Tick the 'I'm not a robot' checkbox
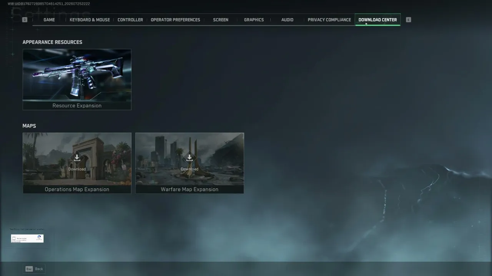Image resolution: width=492 pixels, height=276 pixels. (14, 238)
